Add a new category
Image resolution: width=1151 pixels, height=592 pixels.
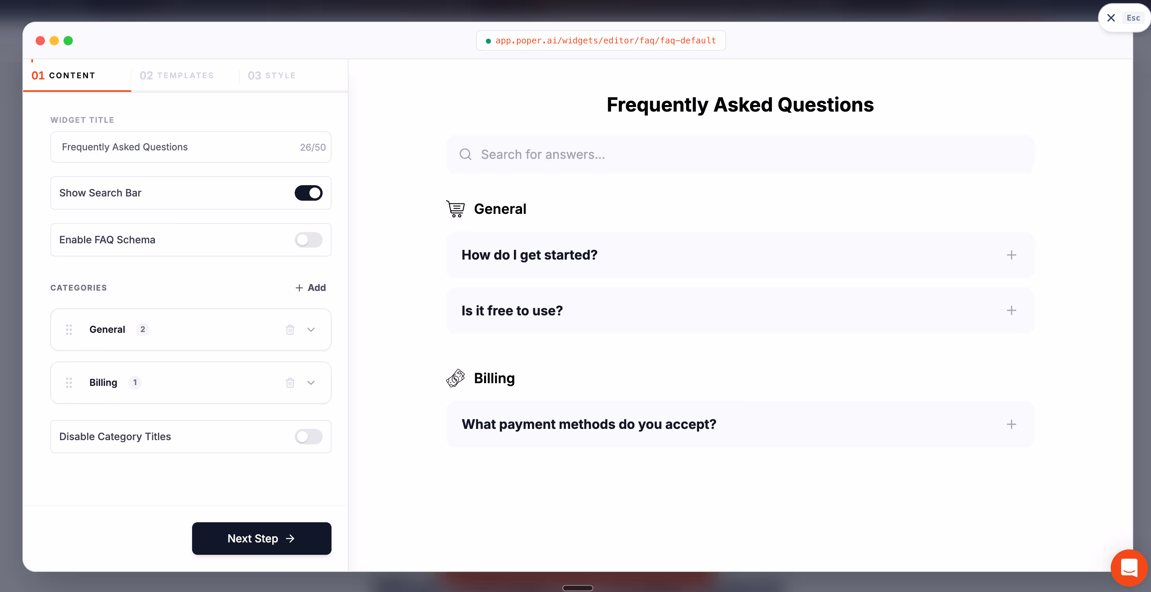click(x=311, y=287)
